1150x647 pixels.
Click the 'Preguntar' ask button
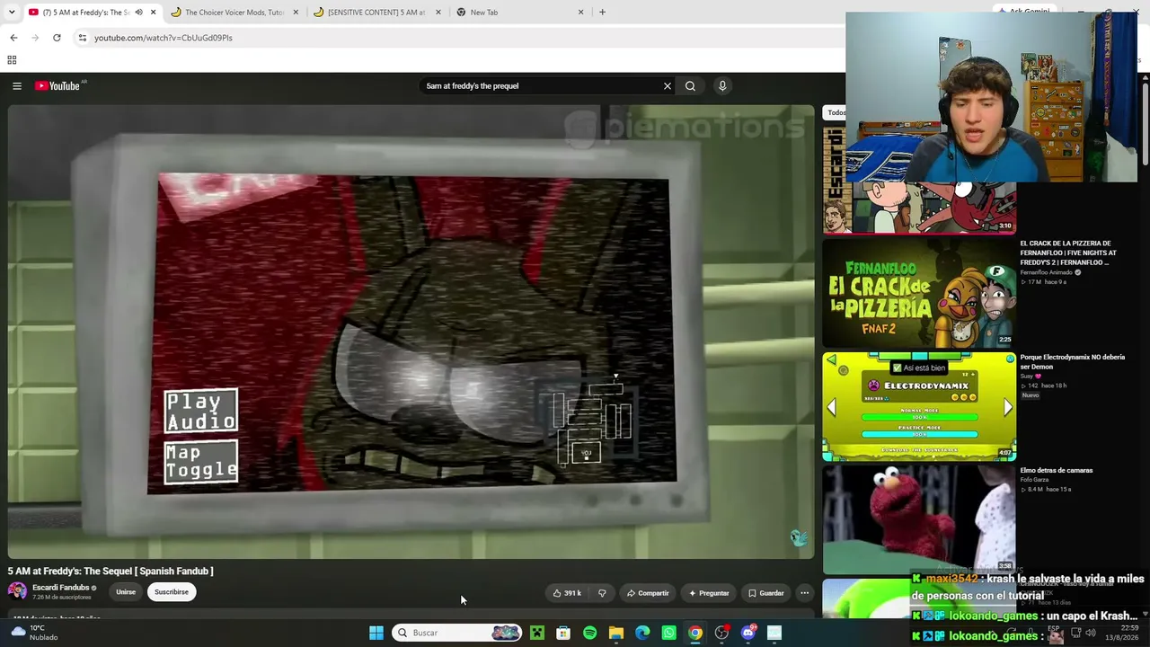[709, 593]
